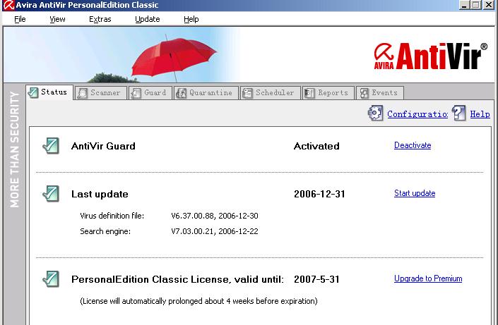Click the last update date 2006-12-31

(x=319, y=194)
